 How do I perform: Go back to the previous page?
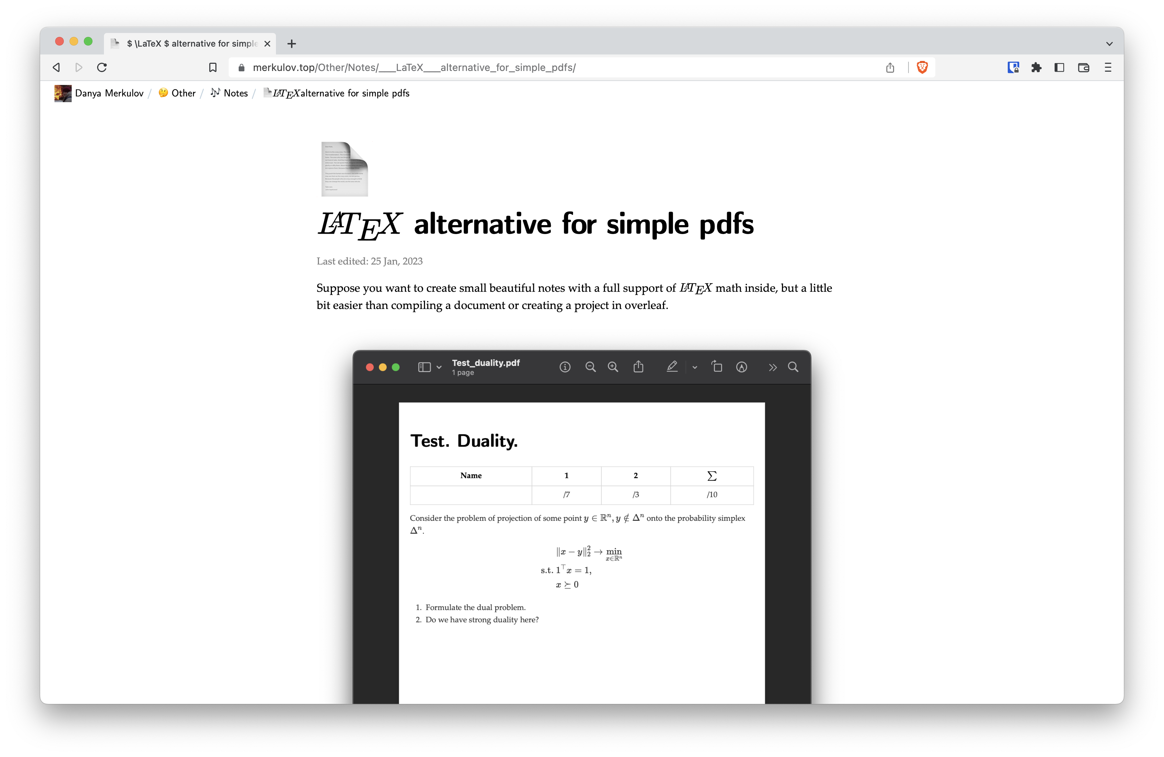point(57,67)
